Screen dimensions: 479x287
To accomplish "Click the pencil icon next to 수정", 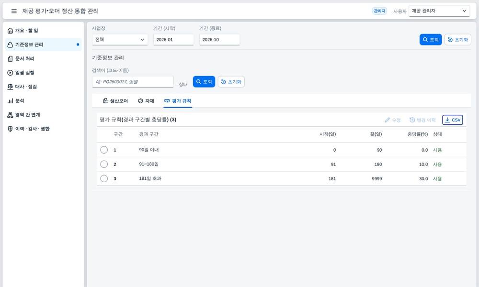I will [x=388, y=120].
